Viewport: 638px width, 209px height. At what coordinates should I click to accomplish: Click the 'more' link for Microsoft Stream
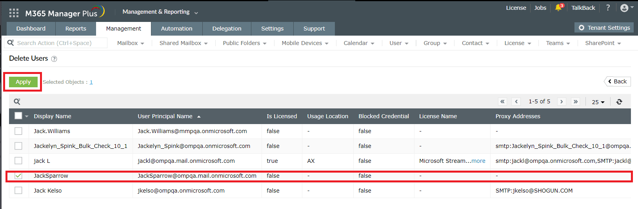(x=478, y=161)
